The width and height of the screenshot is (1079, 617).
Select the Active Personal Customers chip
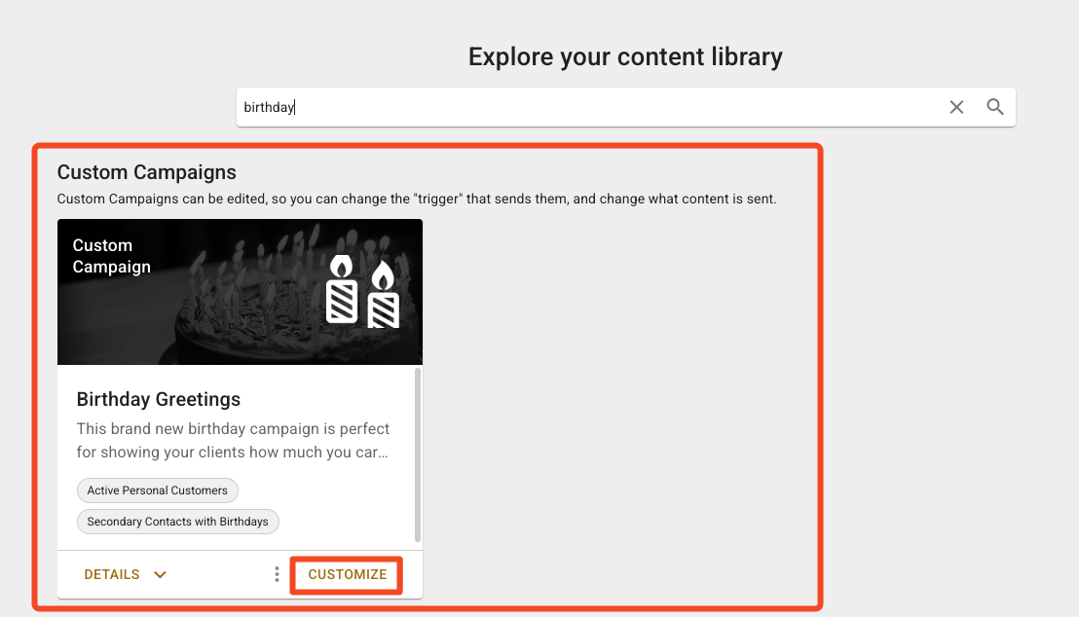tap(158, 490)
